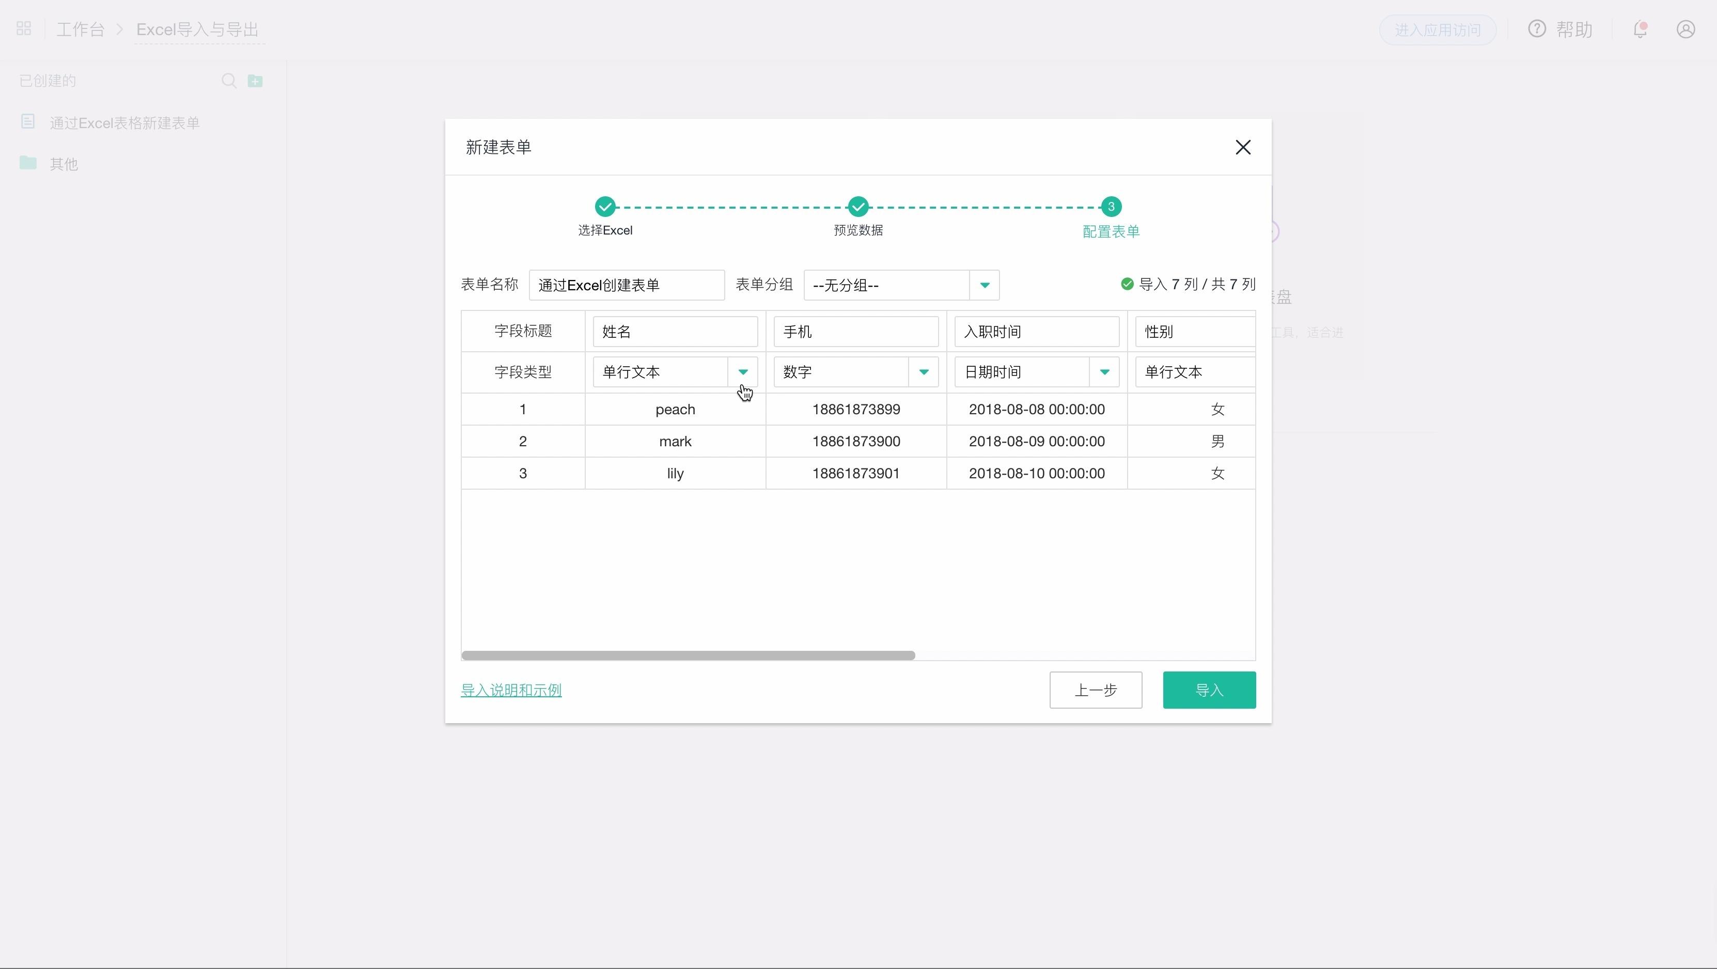
Task: Click the cell containing lily
Action: [x=675, y=473]
